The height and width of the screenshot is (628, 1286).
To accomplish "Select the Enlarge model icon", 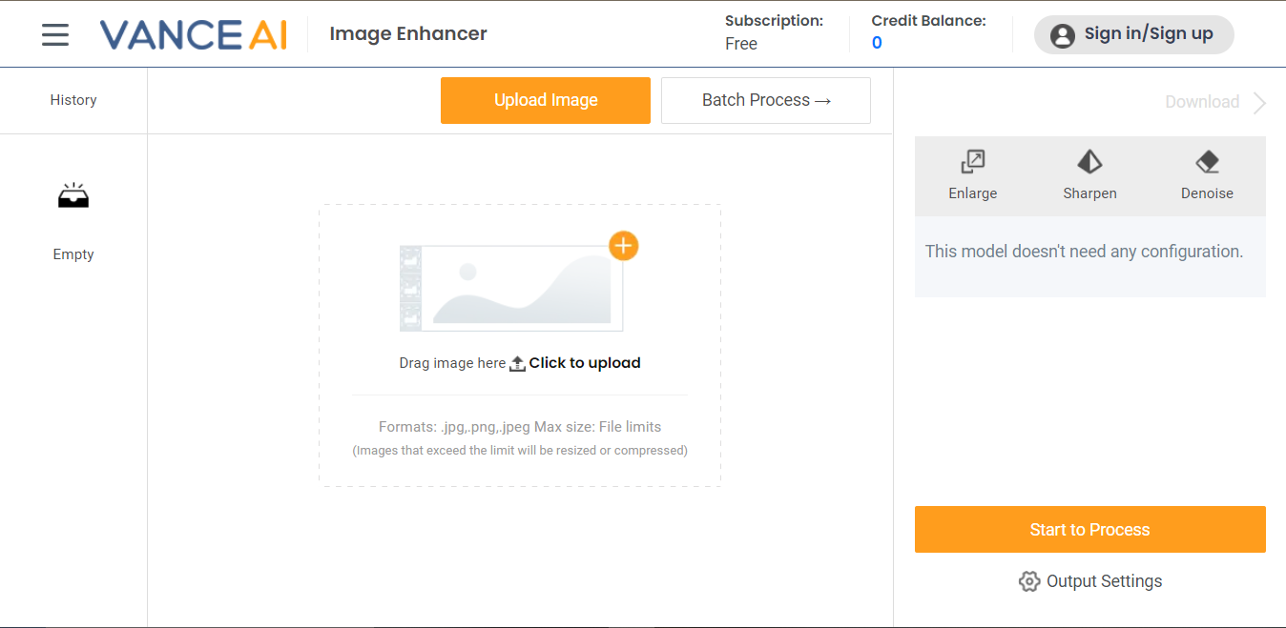I will pyautogui.click(x=972, y=162).
